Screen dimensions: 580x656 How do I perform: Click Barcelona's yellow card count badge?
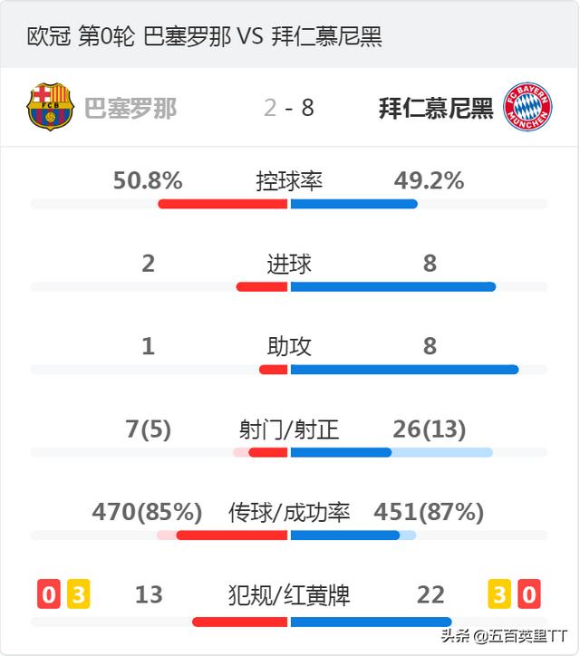click(79, 593)
